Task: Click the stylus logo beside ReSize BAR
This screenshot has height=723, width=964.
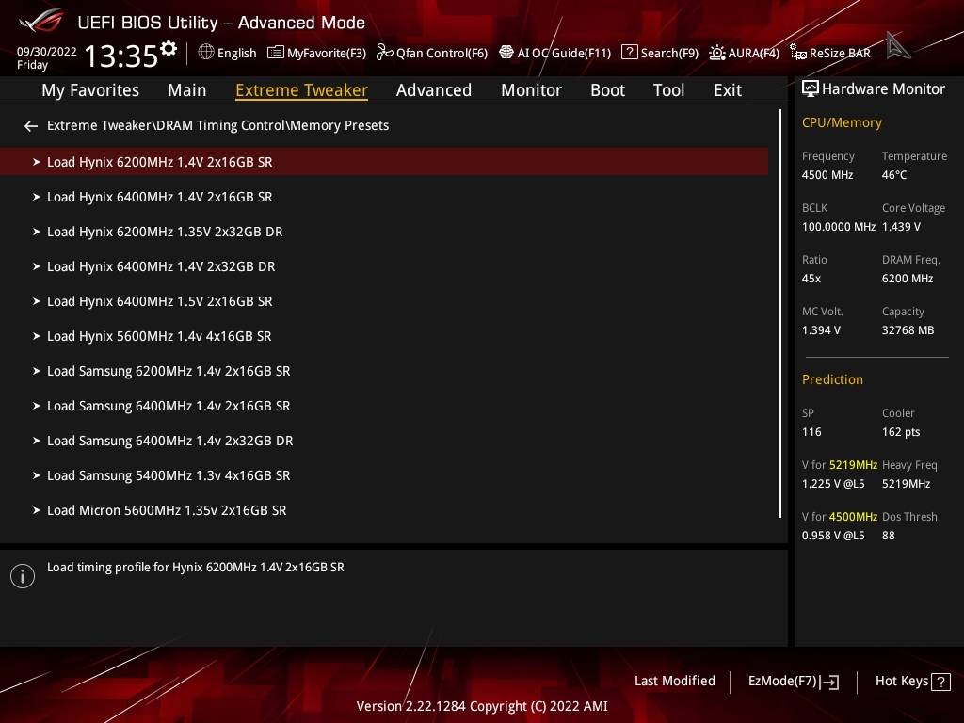Action: [x=898, y=45]
